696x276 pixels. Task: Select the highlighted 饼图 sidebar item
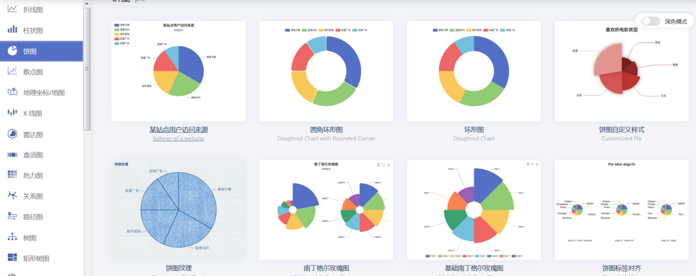click(x=42, y=51)
